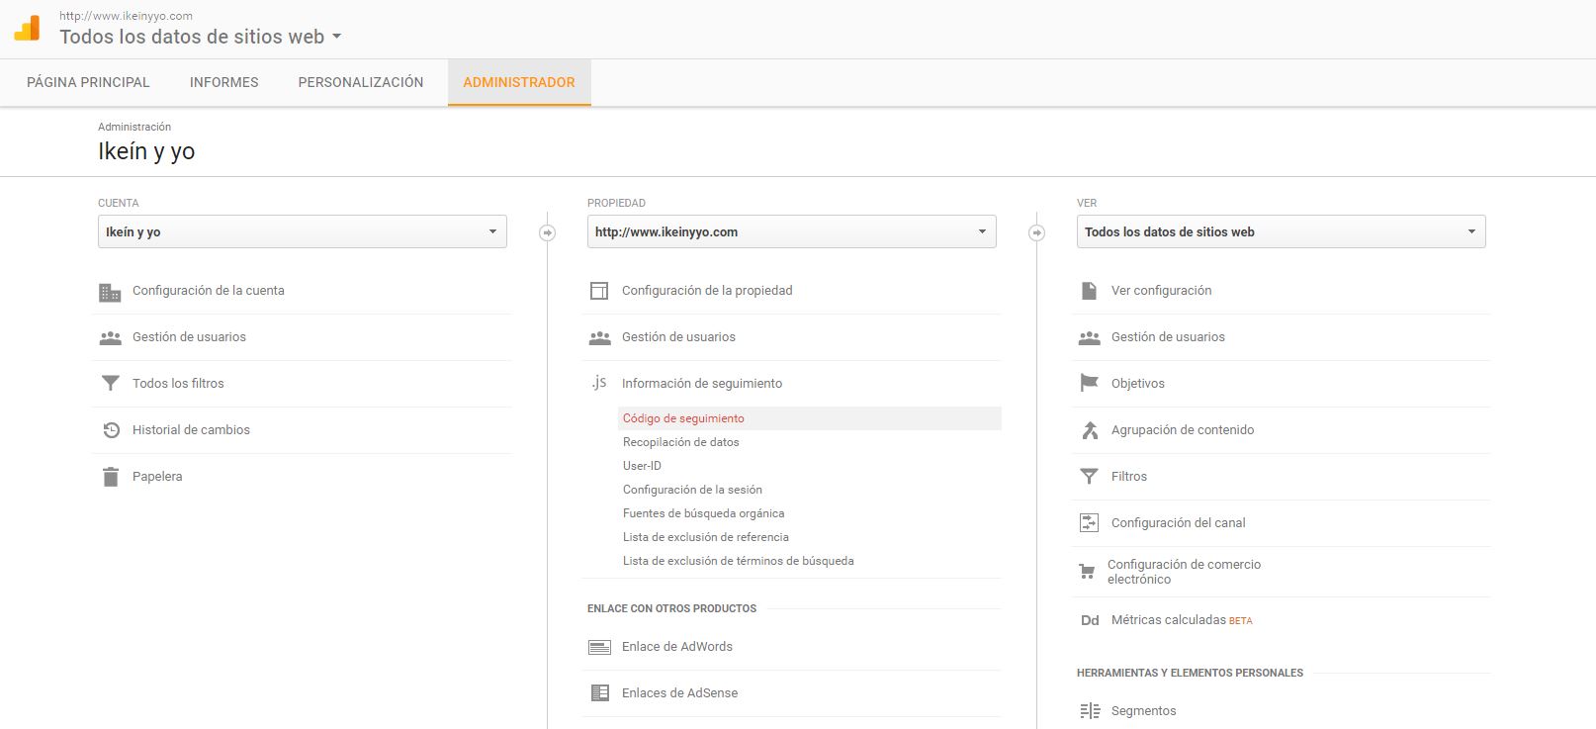Open Segmentos under personal tools
The image size is (1596, 729).
1144,711
